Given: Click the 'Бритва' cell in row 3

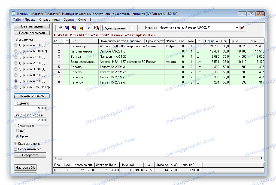Looking at the screenshot, I should 84,57.
